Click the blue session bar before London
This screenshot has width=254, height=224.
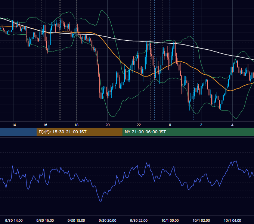pos(18,132)
